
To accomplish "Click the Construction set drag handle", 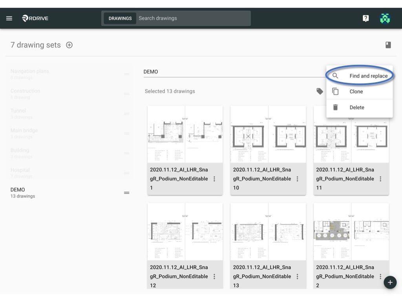I will 127,94.
